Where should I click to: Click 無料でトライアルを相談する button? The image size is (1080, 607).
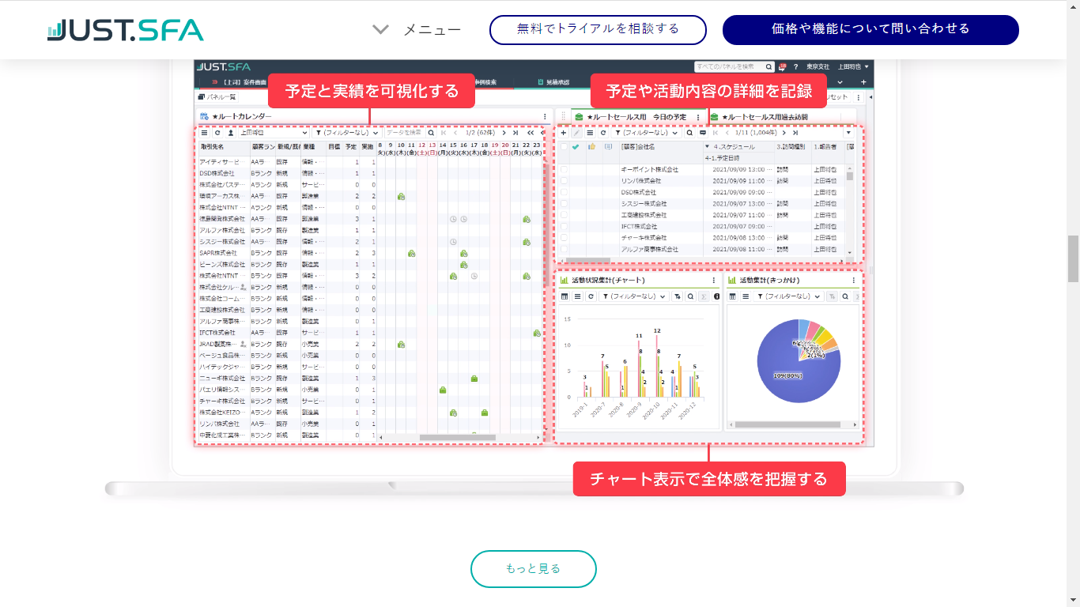point(598,29)
